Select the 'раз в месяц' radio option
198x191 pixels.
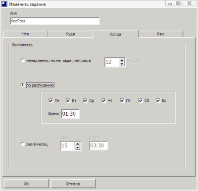[23, 144]
